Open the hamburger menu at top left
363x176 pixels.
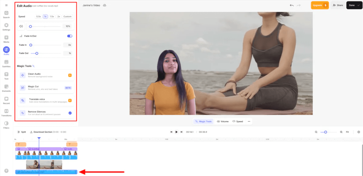pos(6,5)
